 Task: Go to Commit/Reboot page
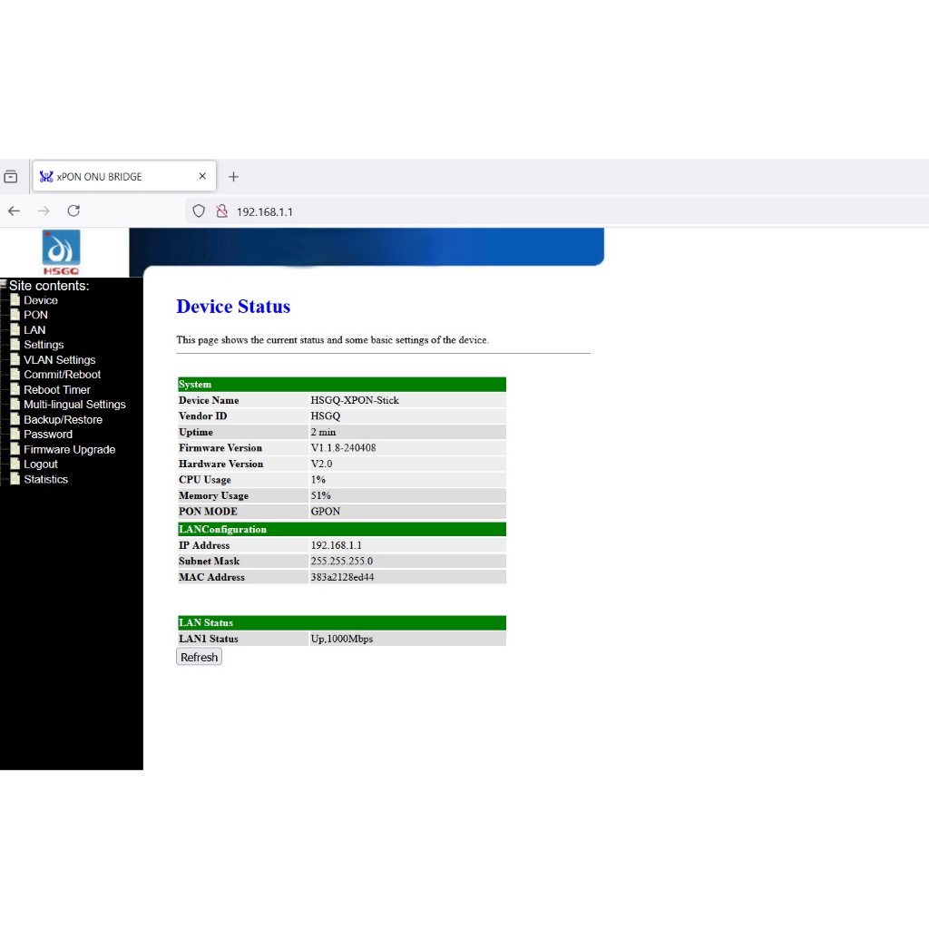point(62,375)
